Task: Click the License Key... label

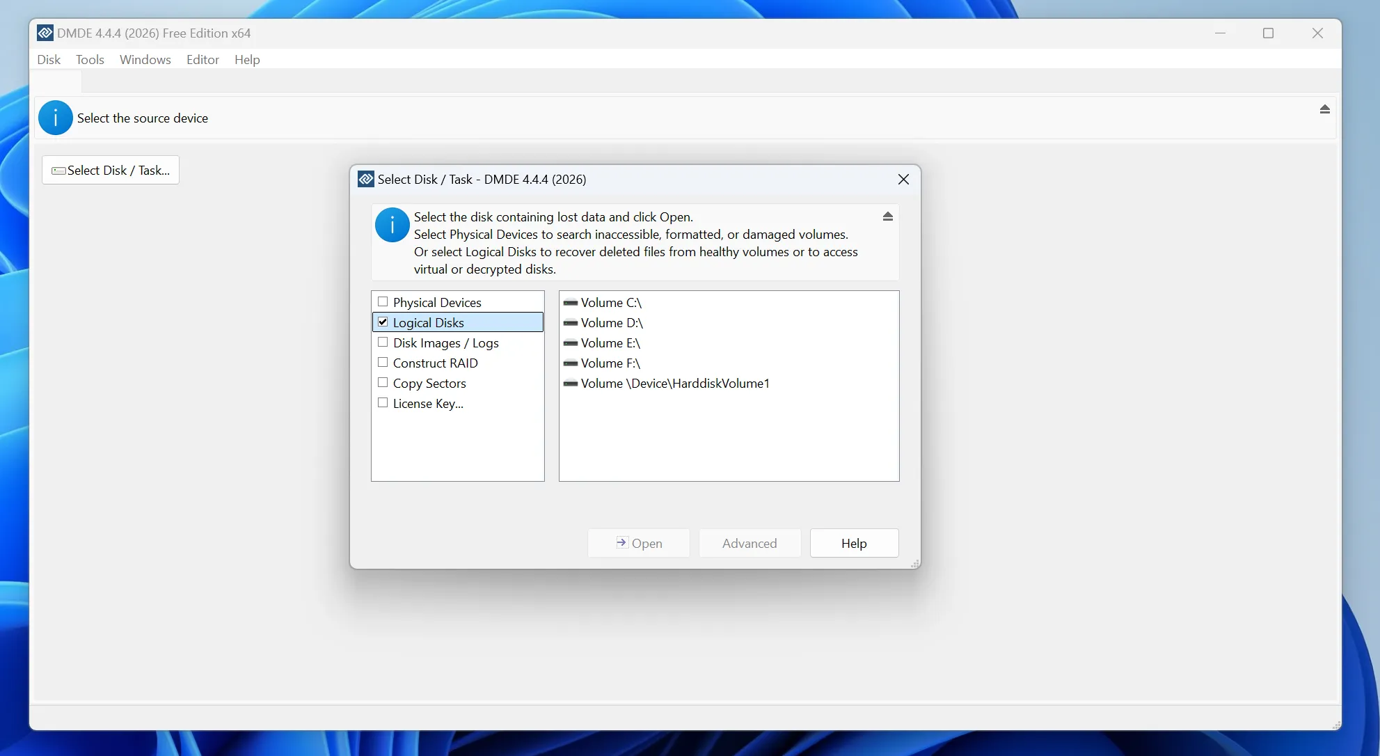Action: coord(428,403)
